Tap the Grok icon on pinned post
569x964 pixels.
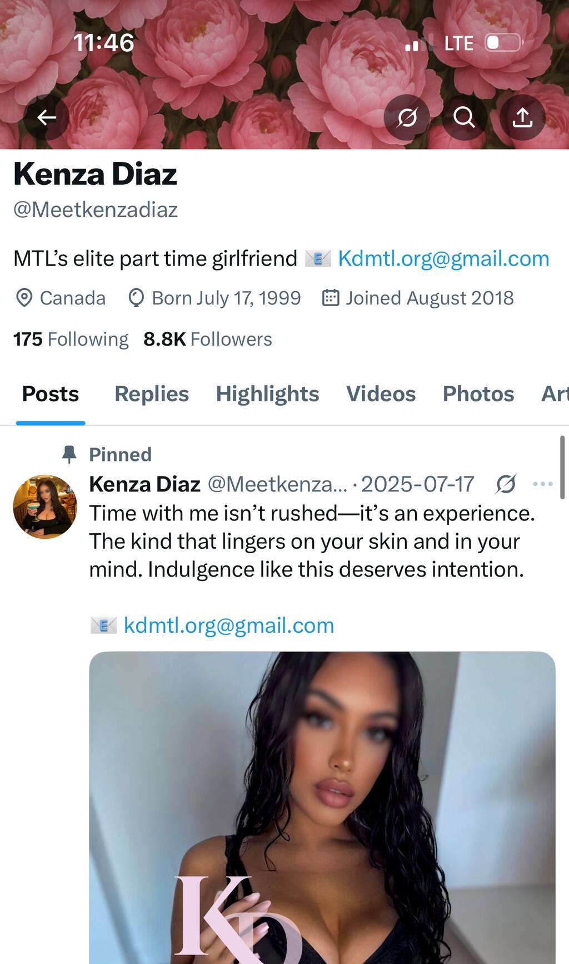pos(506,484)
